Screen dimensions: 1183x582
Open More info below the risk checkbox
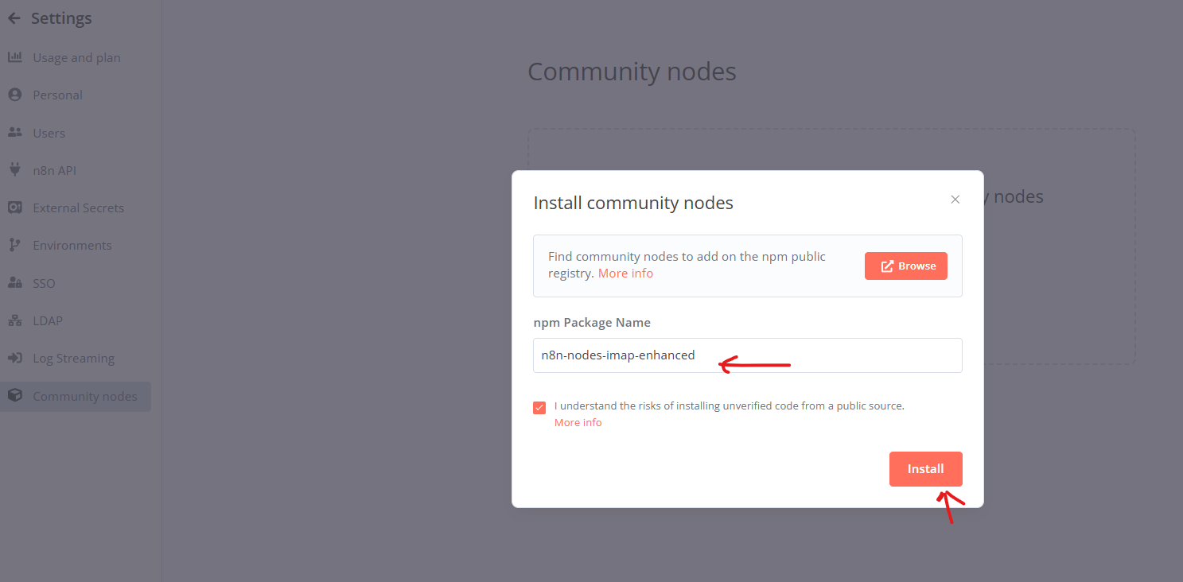point(578,422)
